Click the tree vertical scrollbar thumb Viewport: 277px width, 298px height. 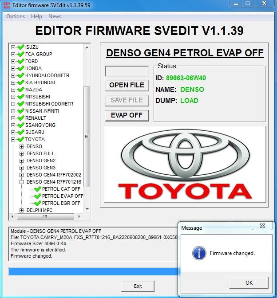(87, 137)
